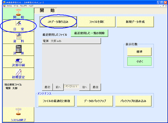The height and width of the screenshot is (123, 168).
Task: Open the 資料 (Materials) sidebar section
Action: click(18, 38)
